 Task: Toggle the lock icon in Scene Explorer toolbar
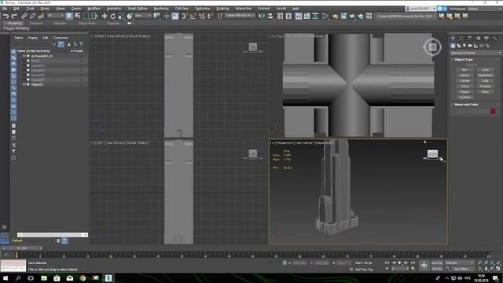pos(68,44)
